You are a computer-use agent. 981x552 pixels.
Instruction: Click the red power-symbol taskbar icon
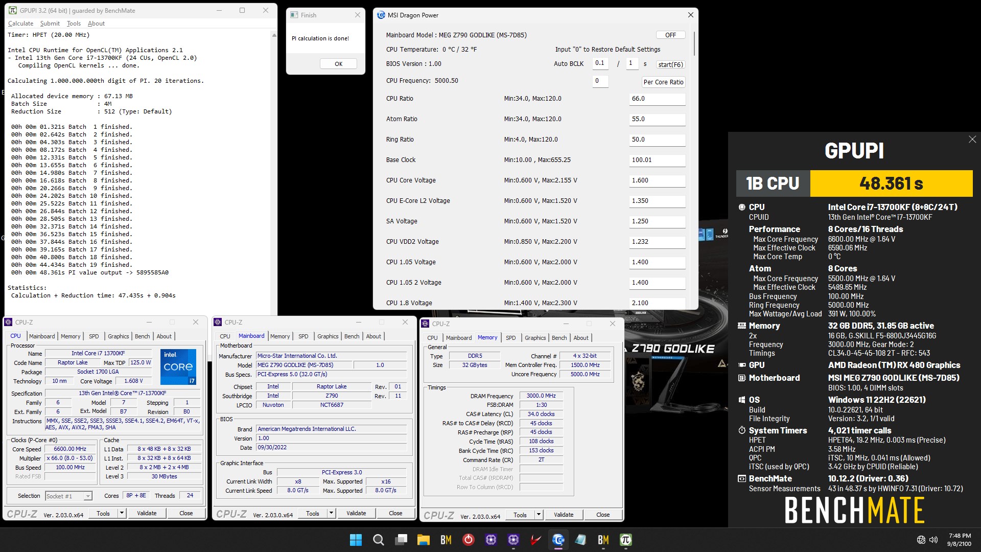(x=468, y=540)
